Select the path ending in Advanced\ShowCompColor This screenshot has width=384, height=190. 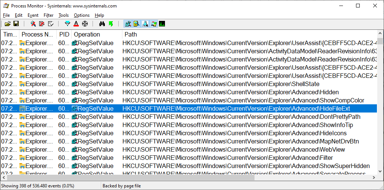point(243,101)
